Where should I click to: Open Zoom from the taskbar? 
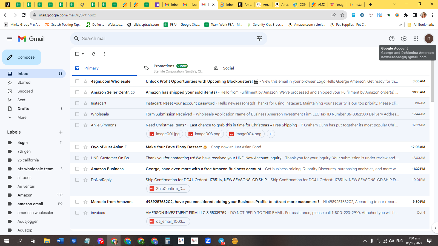[x=208, y=241]
